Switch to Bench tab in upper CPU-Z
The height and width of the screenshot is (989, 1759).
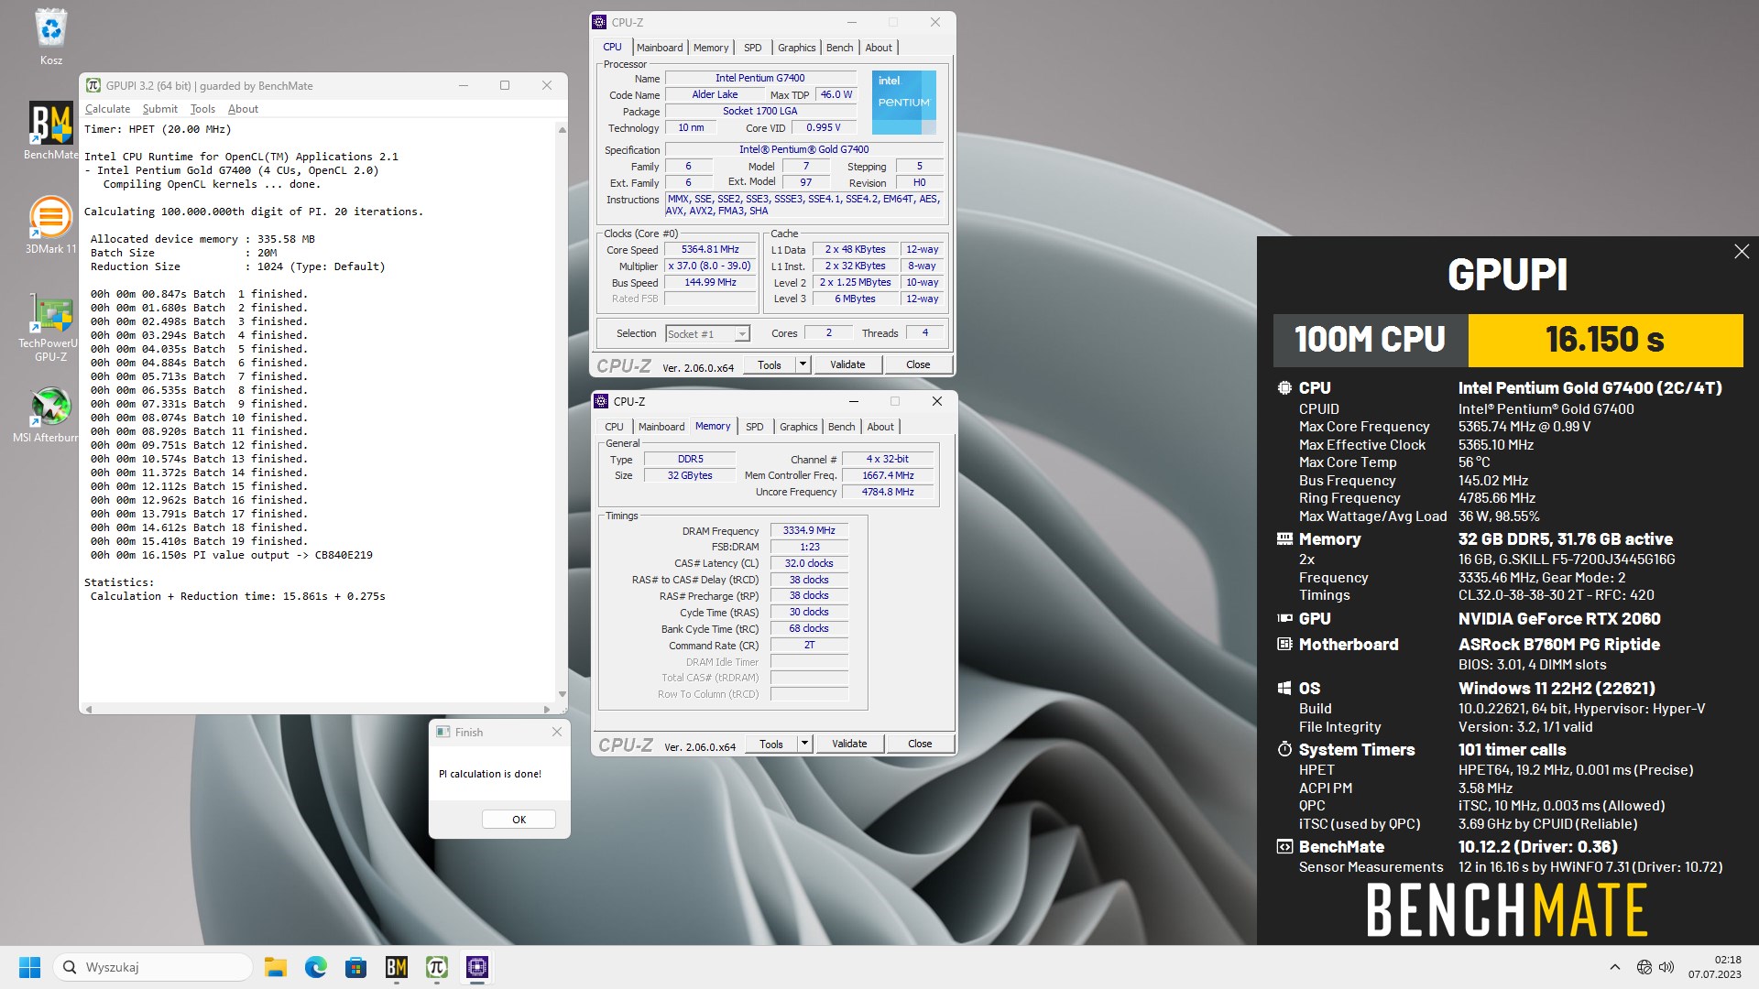(839, 48)
